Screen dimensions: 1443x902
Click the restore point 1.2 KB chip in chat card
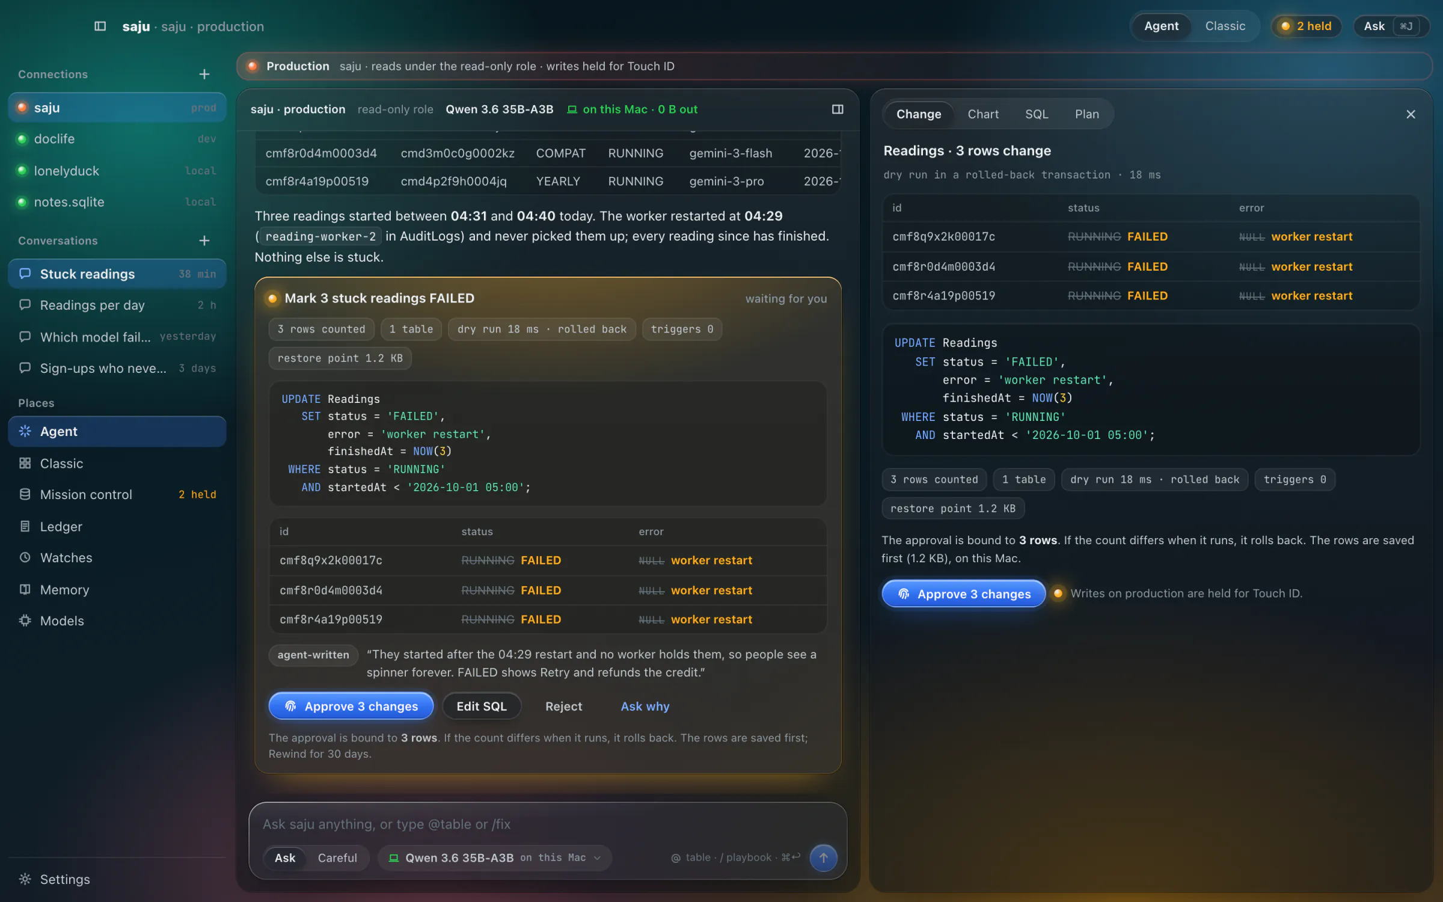[340, 358]
